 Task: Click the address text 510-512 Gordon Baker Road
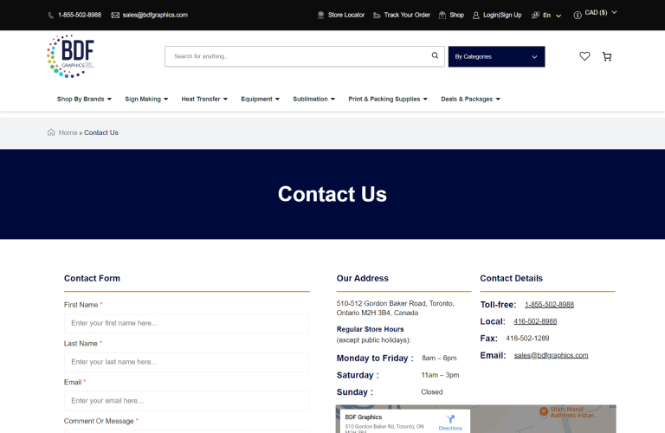[x=395, y=308]
